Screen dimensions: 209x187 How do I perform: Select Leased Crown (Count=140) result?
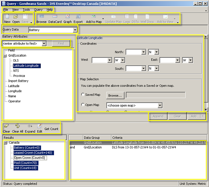point(34,153)
